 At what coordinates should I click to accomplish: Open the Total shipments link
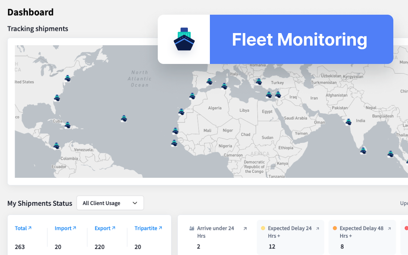tap(23, 228)
